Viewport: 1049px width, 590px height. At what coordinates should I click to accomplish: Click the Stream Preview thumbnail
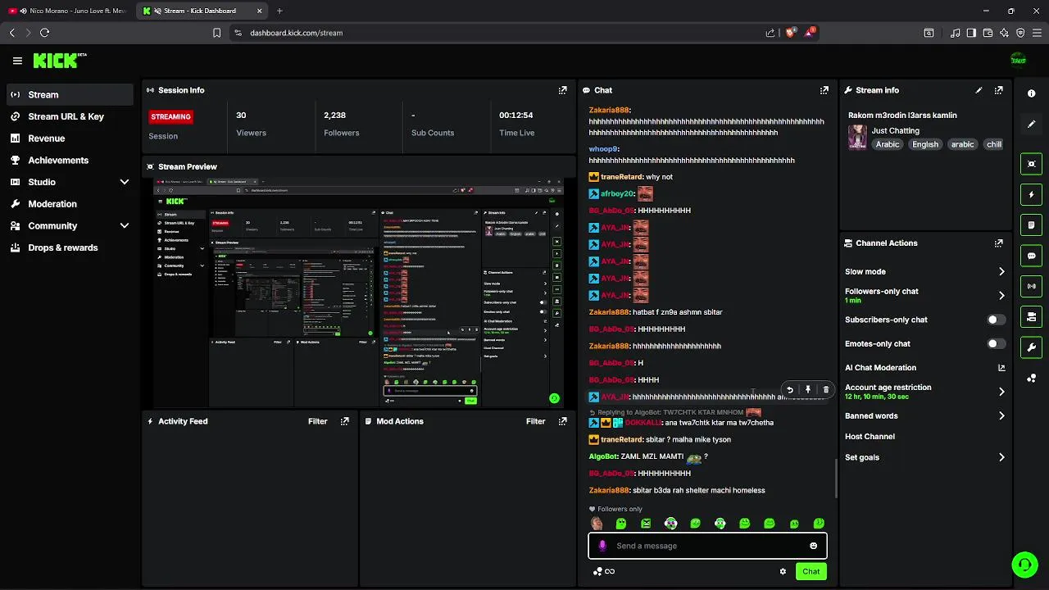(358, 292)
